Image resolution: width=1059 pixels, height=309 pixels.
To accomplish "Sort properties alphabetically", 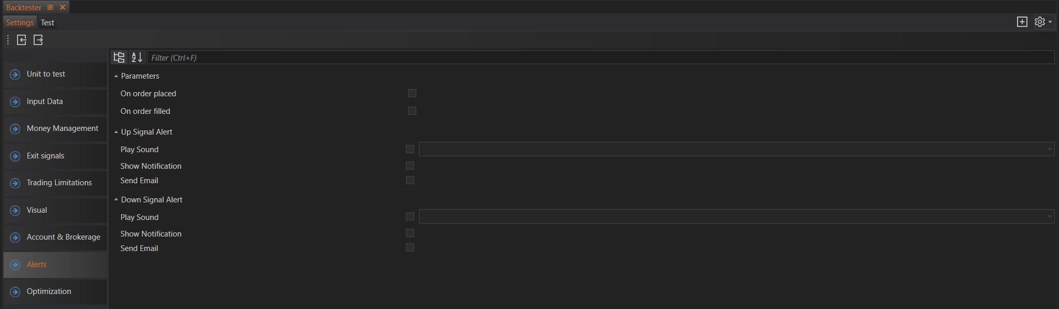I will pos(137,57).
